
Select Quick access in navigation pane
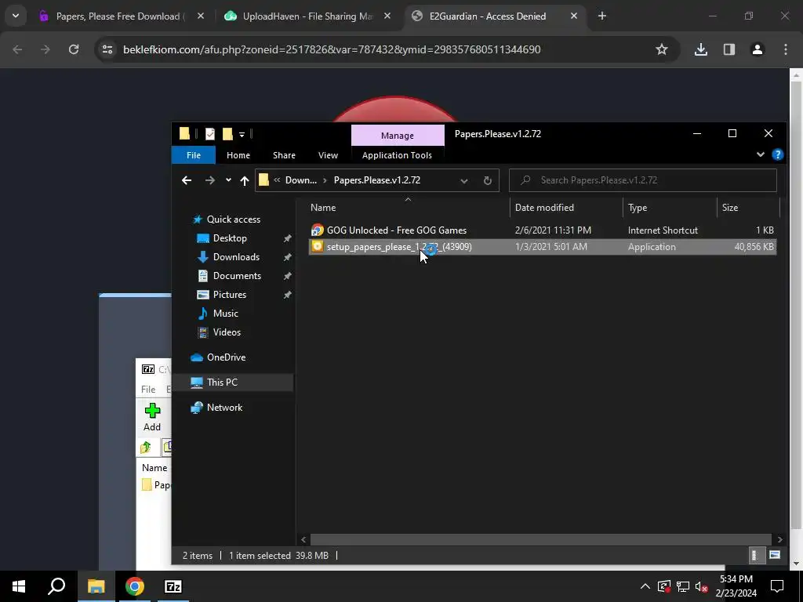(233, 219)
